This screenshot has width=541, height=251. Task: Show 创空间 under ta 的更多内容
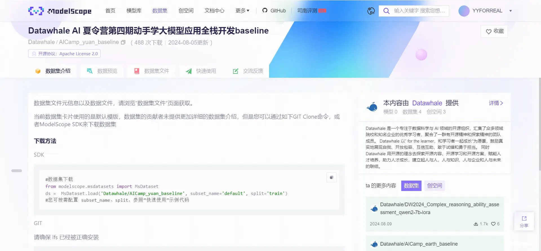click(434, 186)
